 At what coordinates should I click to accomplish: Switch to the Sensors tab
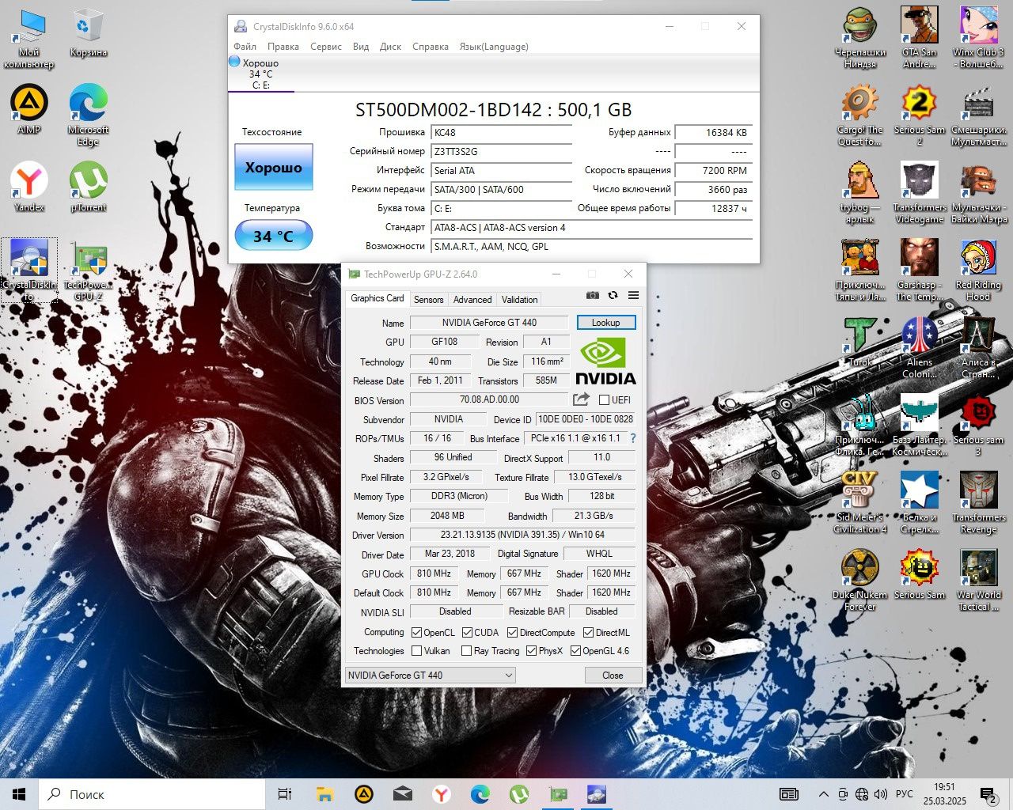click(x=428, y=299)
